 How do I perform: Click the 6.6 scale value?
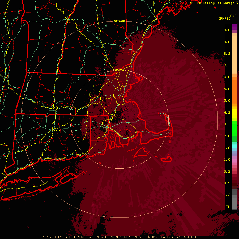point(227,77)
